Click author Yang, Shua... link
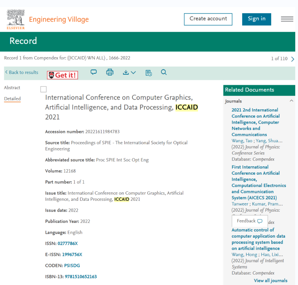This screenshot has height=285, width=298. 269,141
